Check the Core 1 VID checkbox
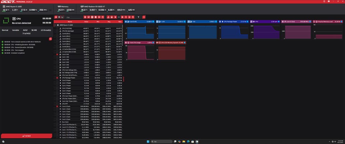The image size is (345, 144). pyautogui.click(x=57, y=57)
